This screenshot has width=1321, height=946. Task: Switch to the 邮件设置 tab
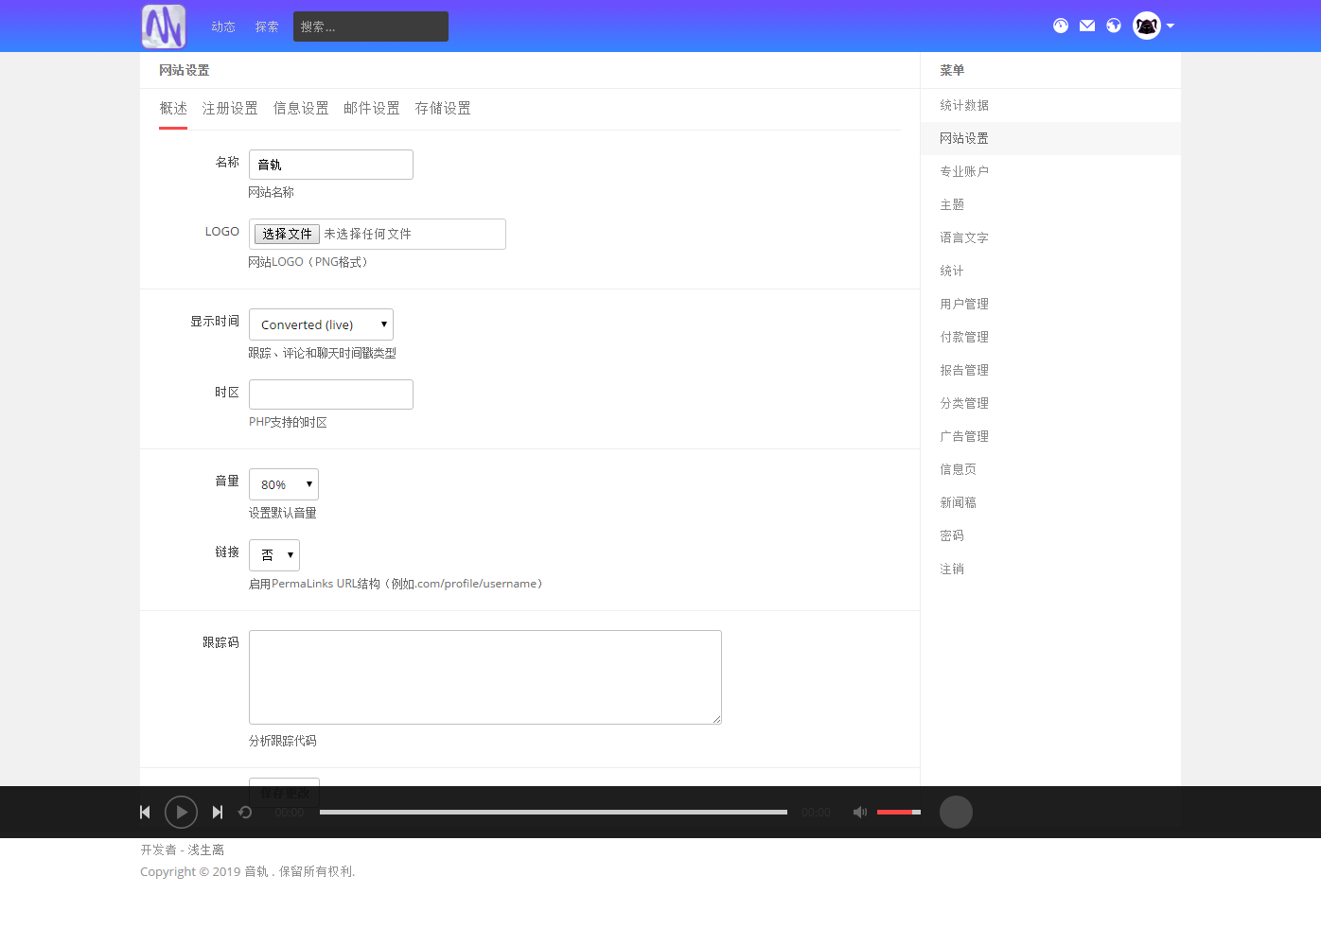click(x=372, y=109)
